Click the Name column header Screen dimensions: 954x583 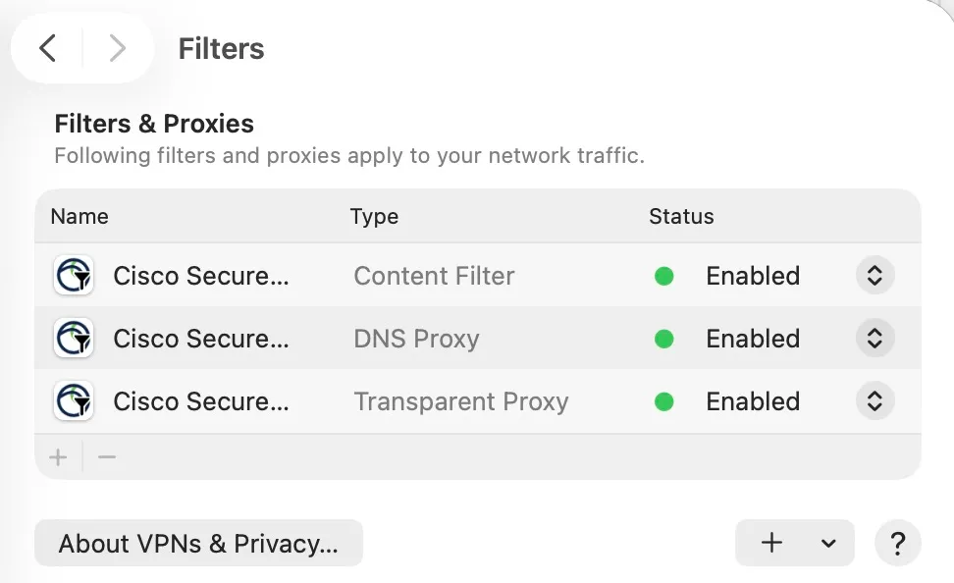tap(79, 216)
